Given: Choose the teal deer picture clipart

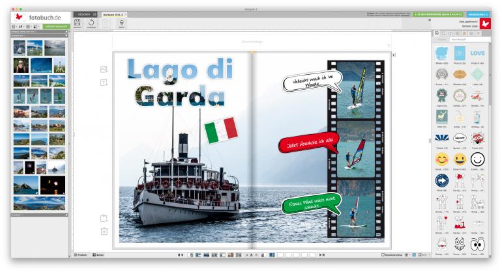Looking at the screenshot, I should click(x=442, y=117).
